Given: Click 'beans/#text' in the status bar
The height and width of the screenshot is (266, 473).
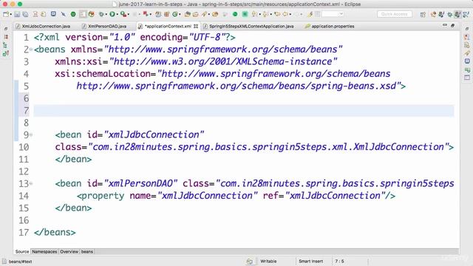Looking at the screenshot, I should click(x=20, y=262).
